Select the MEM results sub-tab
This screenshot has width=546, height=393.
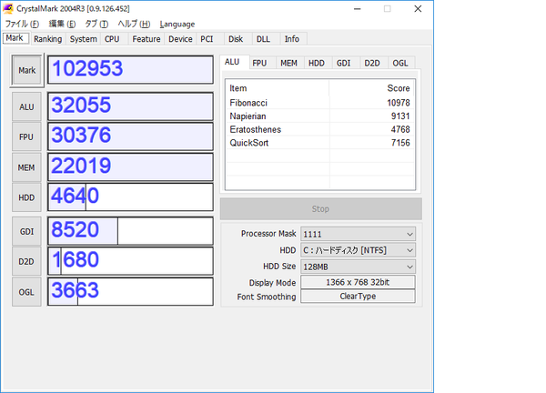289,64
